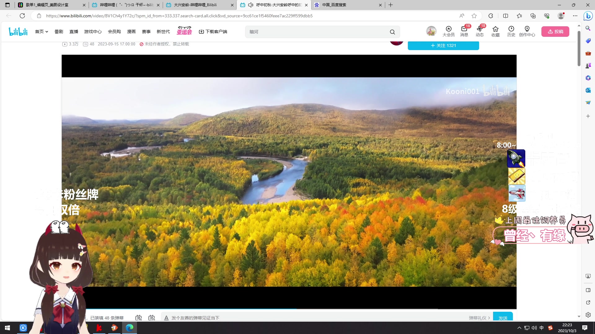This screenshot has height=334, width=595.
Task: Expand 弹幕礼仪 chevron link
Action: coord(479,318)
